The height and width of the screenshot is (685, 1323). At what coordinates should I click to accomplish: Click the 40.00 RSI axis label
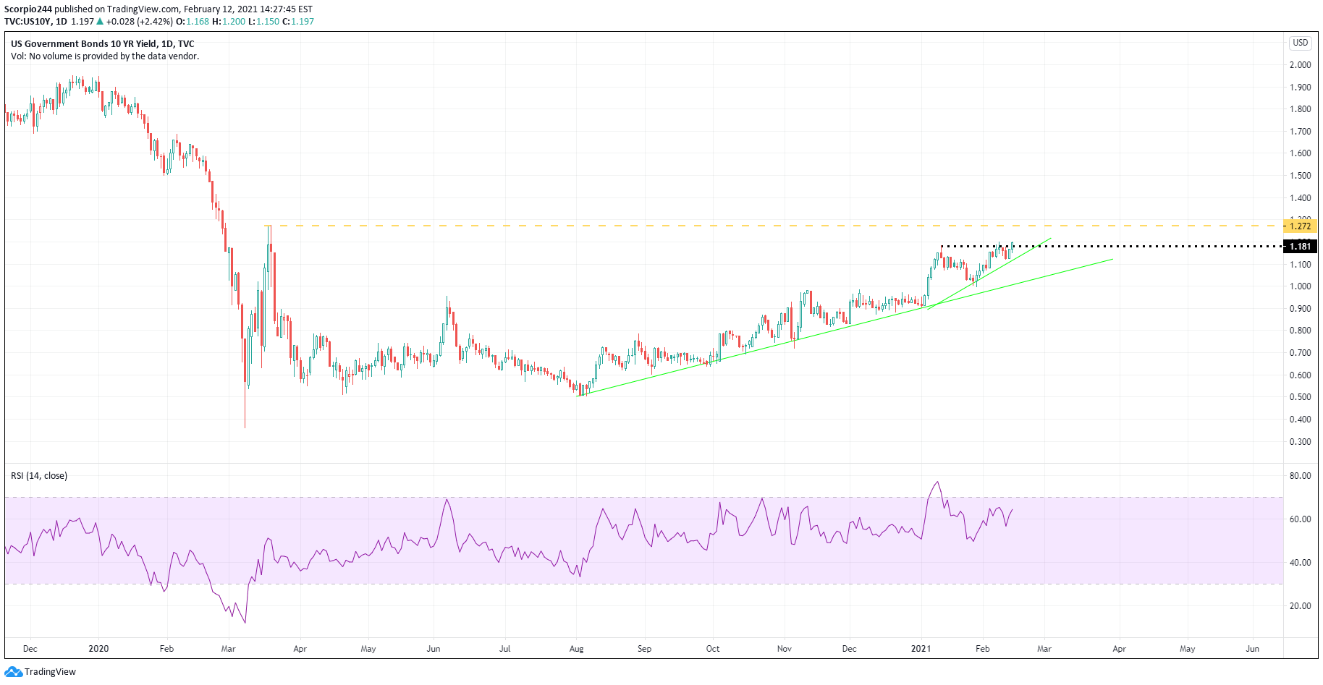coord(1301,563)
